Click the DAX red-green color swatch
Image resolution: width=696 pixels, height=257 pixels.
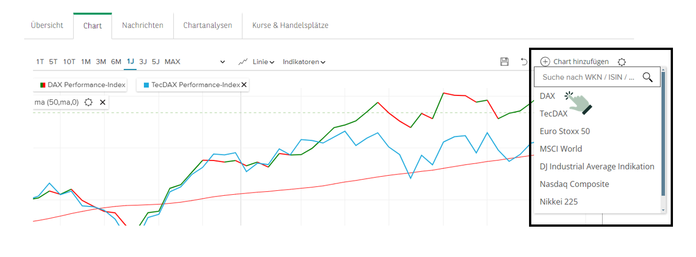tap(42, 85)
